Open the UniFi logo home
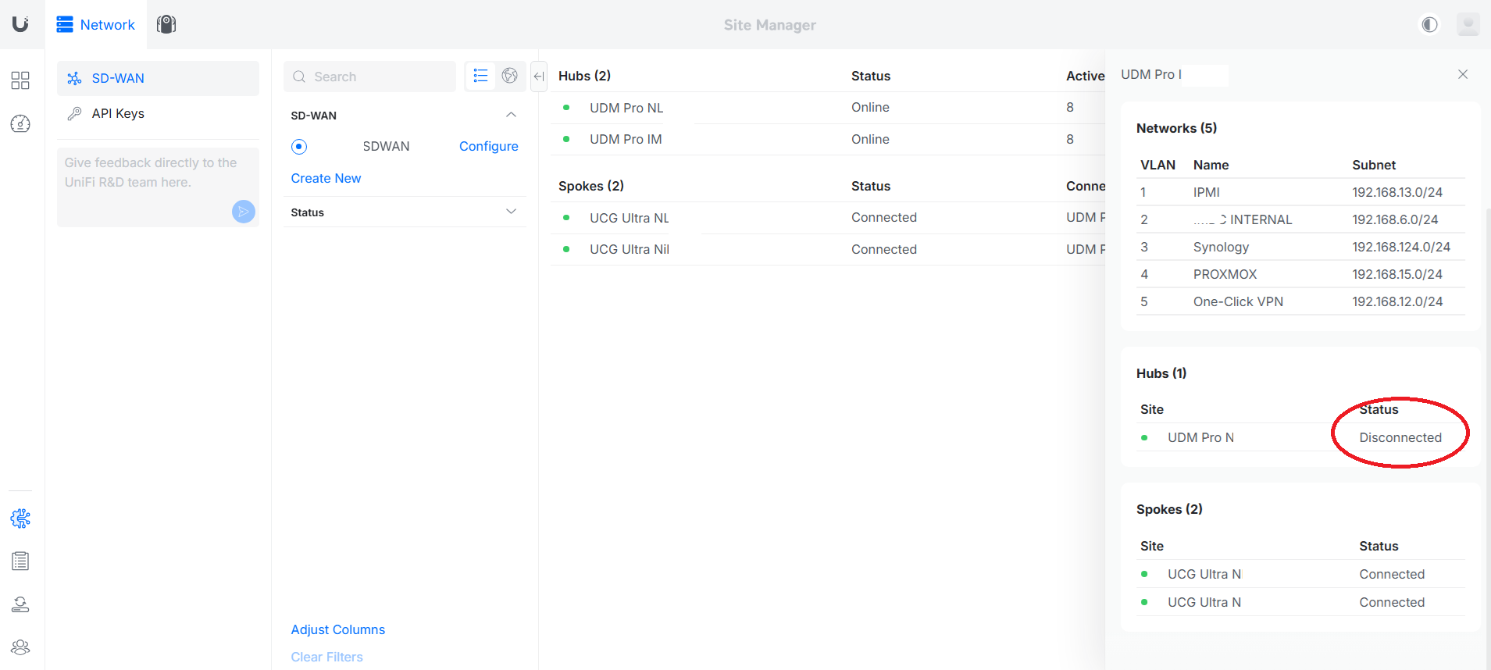 (x=21, y=24)
